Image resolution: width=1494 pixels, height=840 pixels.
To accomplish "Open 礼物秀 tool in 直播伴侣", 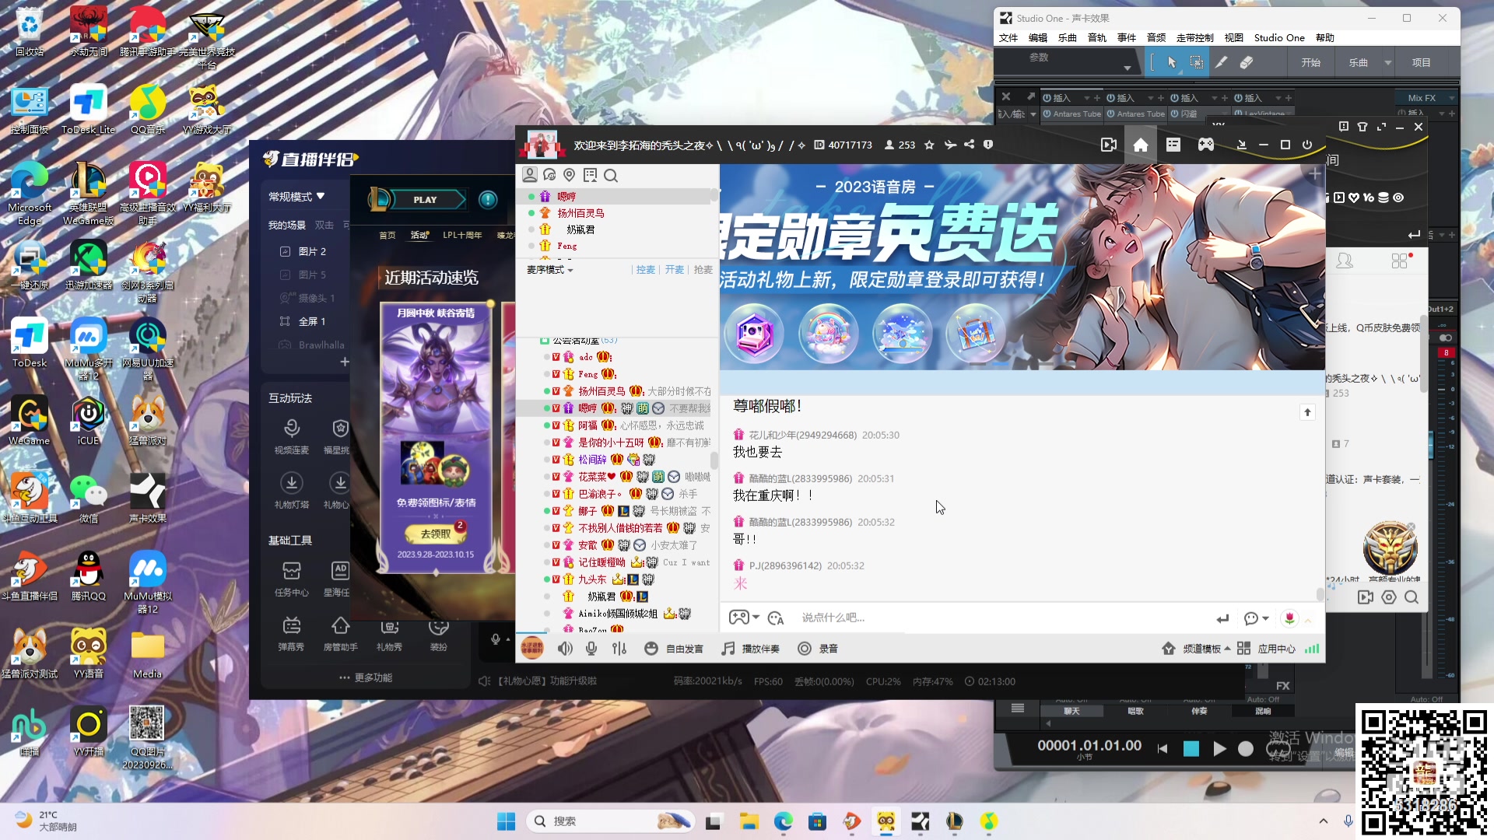I will coord(389,635).
